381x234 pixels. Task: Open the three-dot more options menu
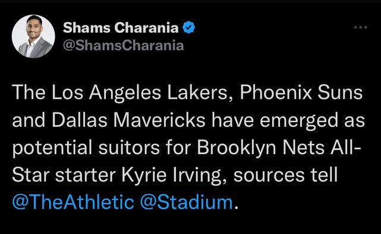360,27
